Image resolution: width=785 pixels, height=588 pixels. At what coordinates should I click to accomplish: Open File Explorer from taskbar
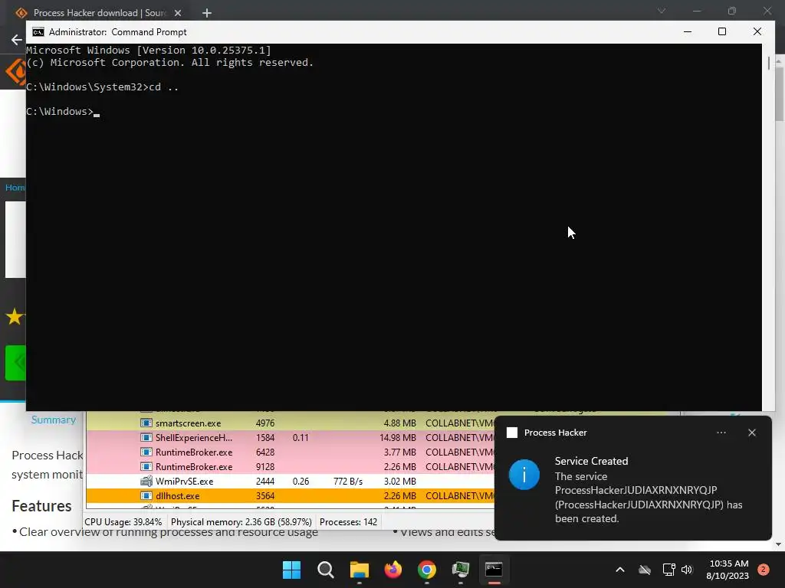(x=359, y=570)
